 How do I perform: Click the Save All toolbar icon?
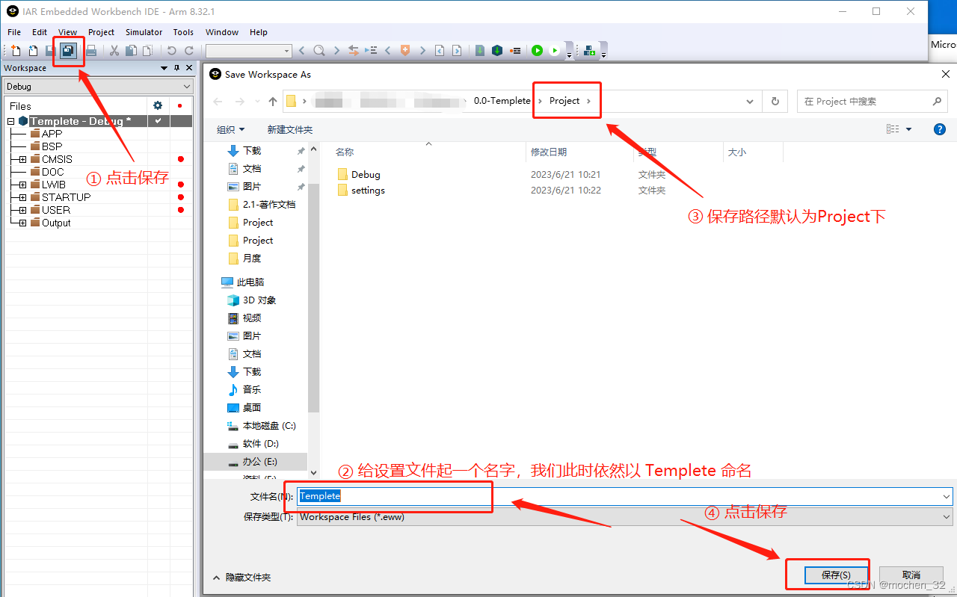coord(68,51)
